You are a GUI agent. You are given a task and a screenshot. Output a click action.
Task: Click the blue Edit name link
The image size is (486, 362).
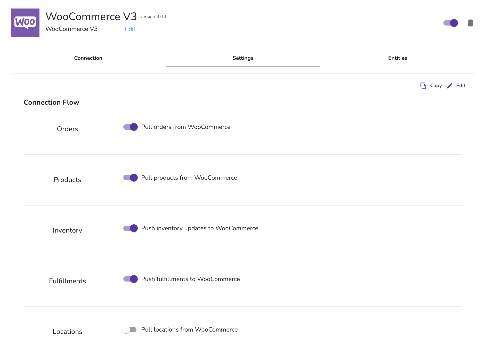pyautogui.click(x=130, y=29)
